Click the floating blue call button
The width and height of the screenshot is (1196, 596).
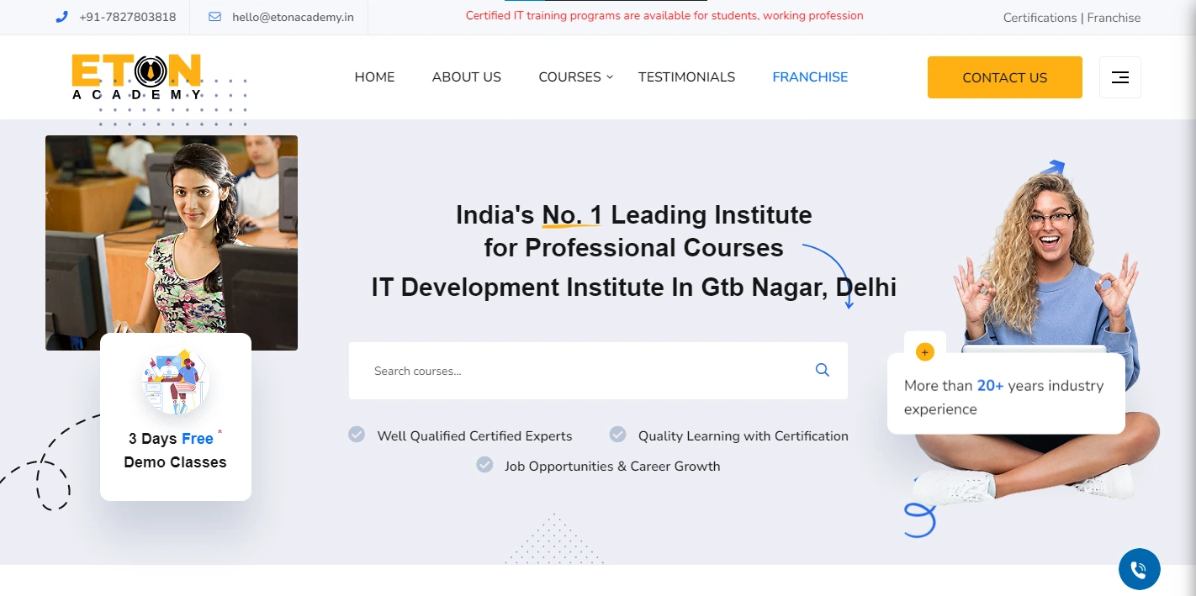point(1140,569)
